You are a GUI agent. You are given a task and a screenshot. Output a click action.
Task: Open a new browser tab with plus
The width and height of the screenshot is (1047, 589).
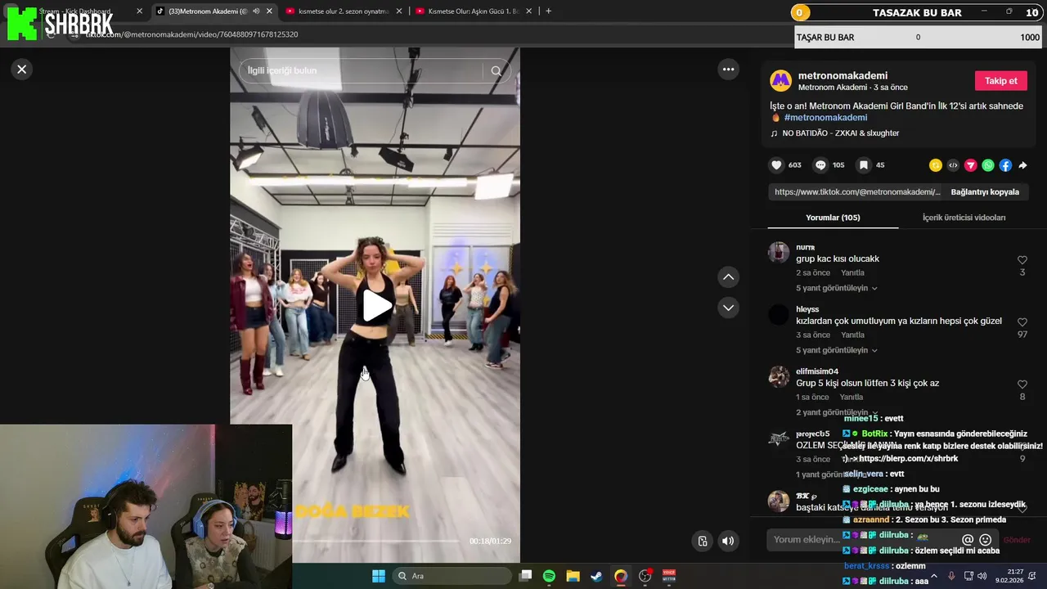click(x=548, y=11)
